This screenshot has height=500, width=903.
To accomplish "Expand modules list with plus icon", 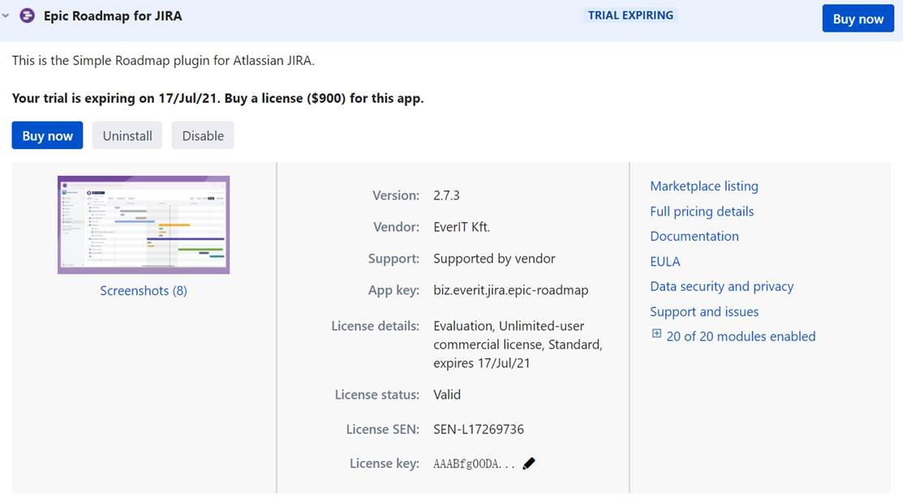I will pos(656,334).
